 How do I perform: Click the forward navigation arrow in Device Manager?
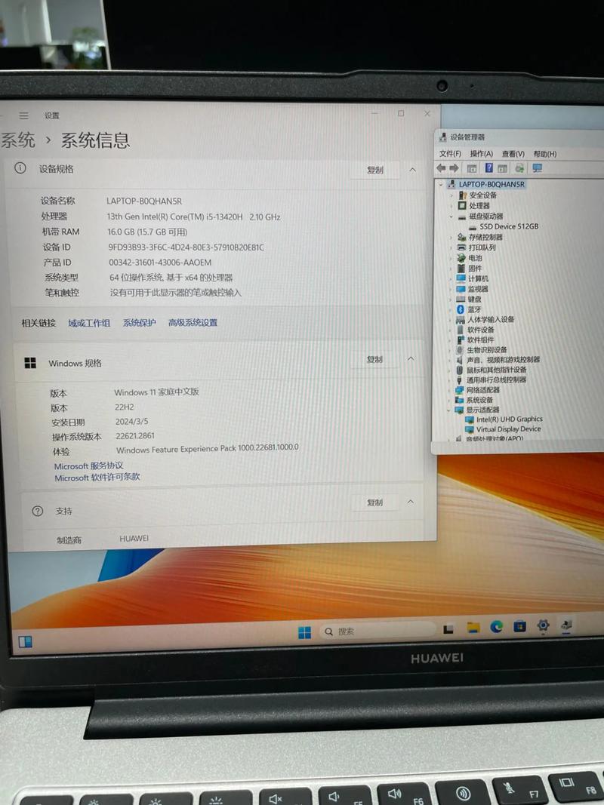click(454, 168)
